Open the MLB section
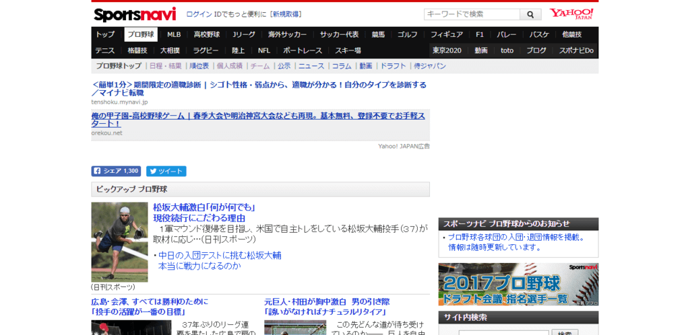The width and height of the screenshot is (690, 335). tap(174, 35)
